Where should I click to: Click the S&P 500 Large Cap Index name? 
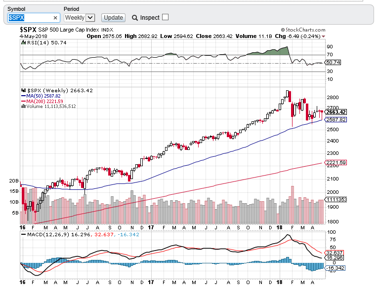(x=69, y=30)
